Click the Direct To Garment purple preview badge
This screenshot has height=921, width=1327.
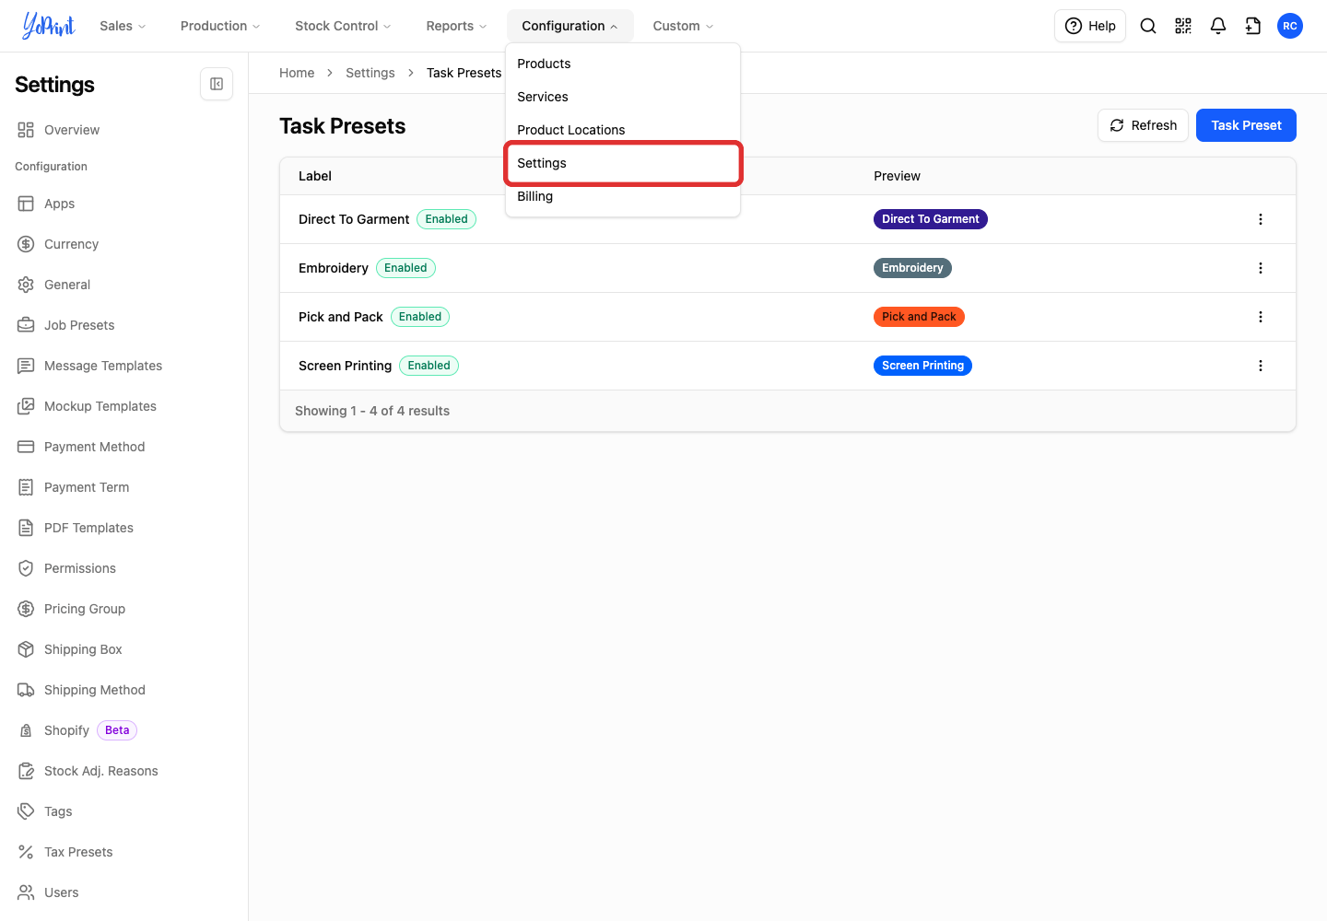click(x=931, y=219)
